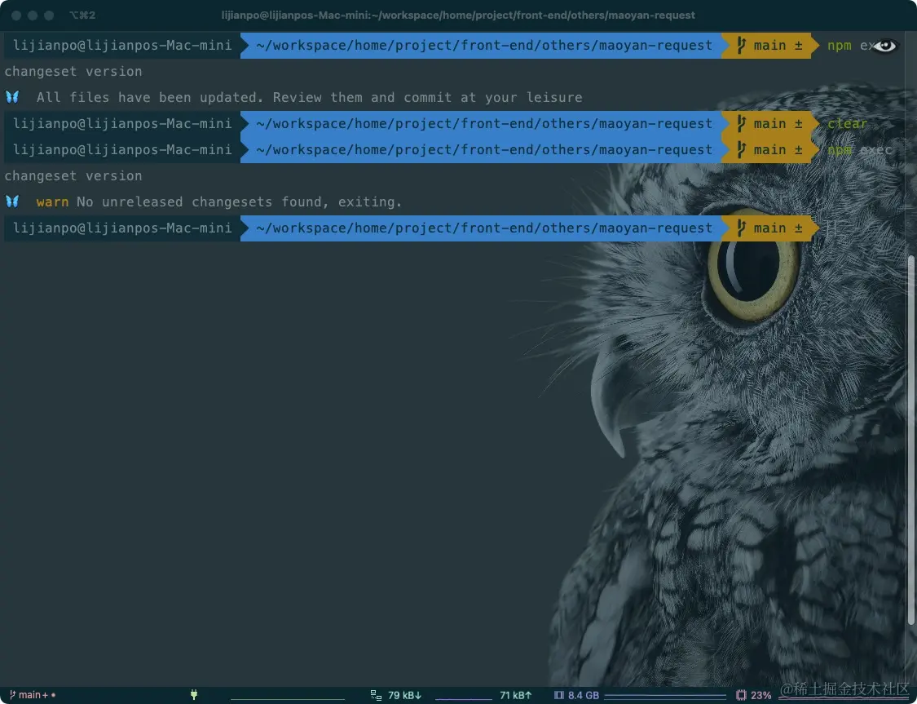Click the network download graph line in status bar

click(x=463, y=698)
